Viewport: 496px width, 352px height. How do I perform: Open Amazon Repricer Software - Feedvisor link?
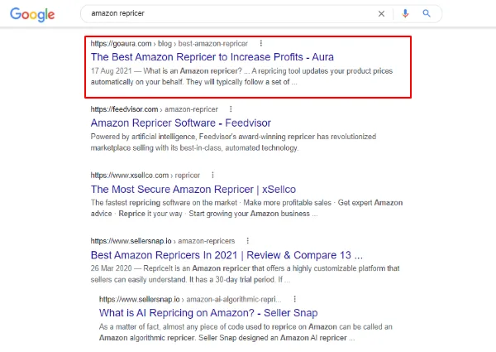pyautogui.click(x=180, y=123)
